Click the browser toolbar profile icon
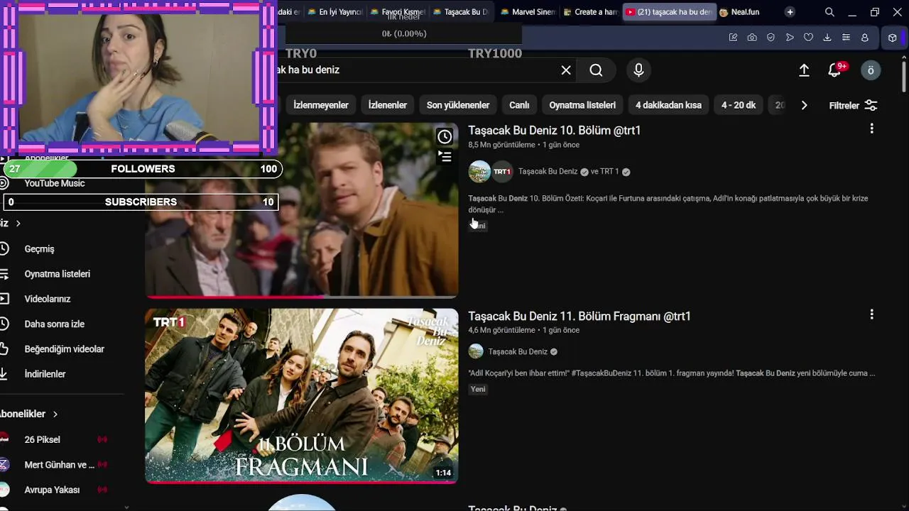909x511 pixels. [864, 38]
